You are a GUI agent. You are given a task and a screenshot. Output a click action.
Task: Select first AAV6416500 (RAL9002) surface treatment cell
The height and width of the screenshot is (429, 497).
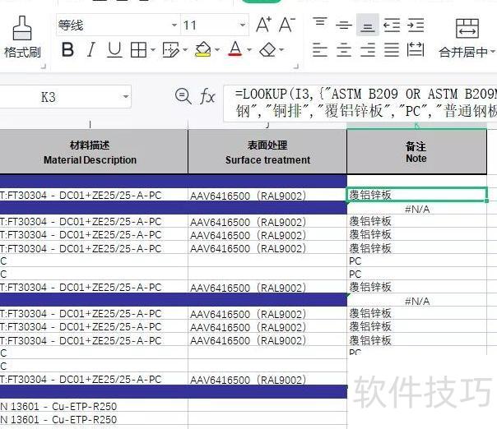click(x=267, y=196)
